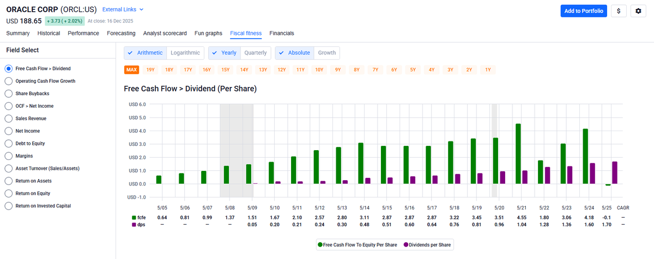Select Operating Cash Flow Growth radio
This screenshot has height=259, width=654.
pos(8,81)
